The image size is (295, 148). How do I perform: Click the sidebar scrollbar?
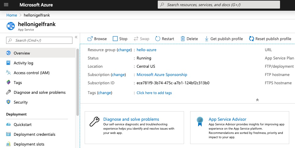(x=78, y=82)
